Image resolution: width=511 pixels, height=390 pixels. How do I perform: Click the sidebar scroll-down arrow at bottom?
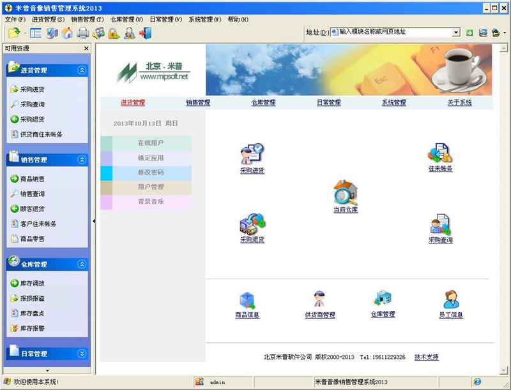tap(47, 370)
